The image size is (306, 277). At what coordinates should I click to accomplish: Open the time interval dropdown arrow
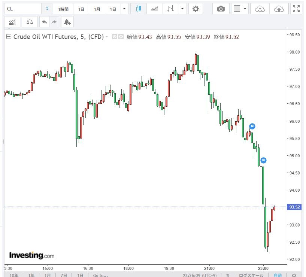point(125,9)
